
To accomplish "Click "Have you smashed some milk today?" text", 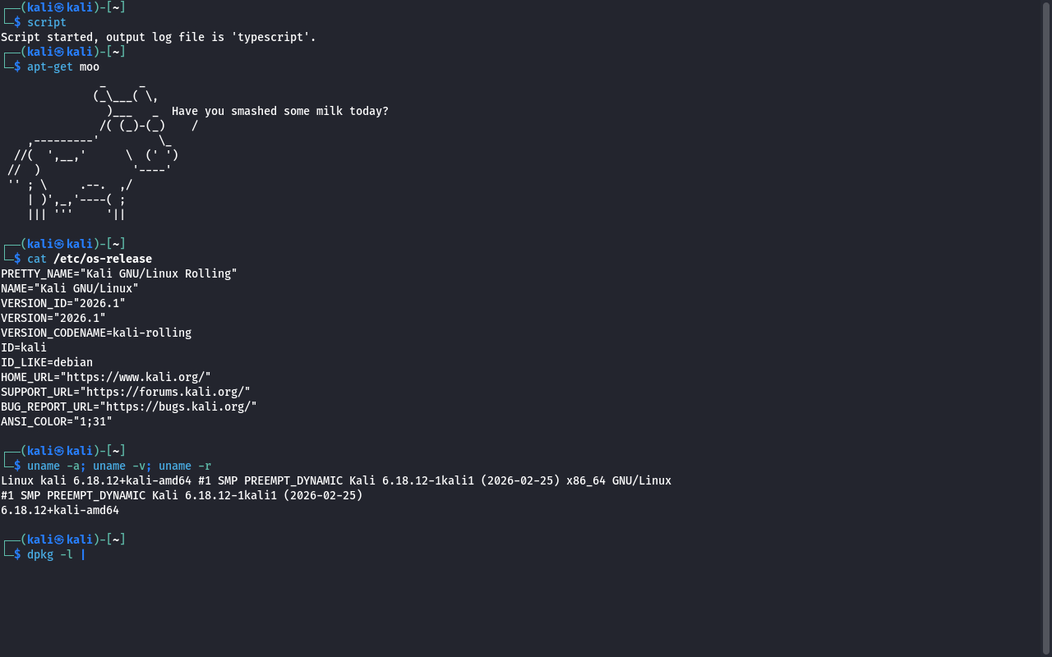I will click(279, 111).
